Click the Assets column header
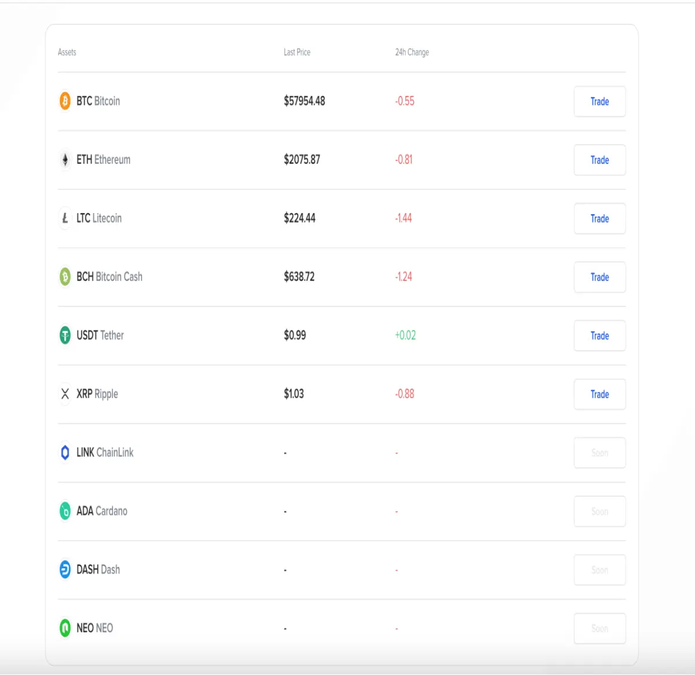Screen dimensions: 695x675 click(67, 52)
